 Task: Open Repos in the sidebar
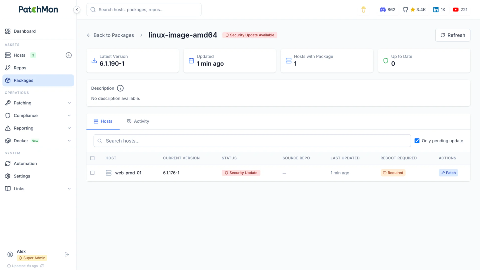(x=38, y=68)
